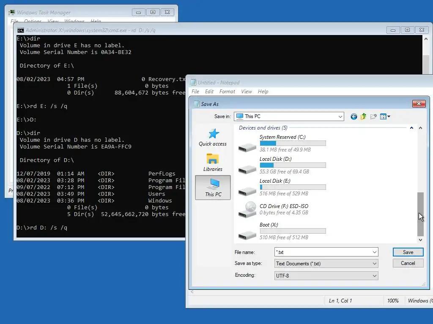
Task: Click the Save button
Action: pyautogui.click(x=408, y=252)
